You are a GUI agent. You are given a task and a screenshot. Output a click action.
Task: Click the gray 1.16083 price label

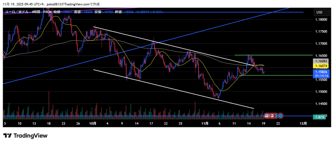[321, 61]
